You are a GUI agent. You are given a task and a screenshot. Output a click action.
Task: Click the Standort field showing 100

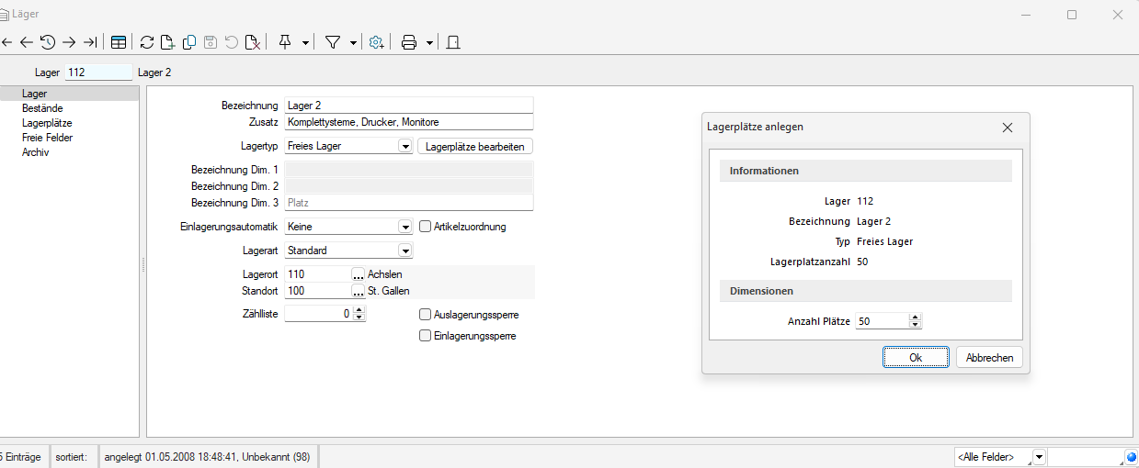[318, 291]
